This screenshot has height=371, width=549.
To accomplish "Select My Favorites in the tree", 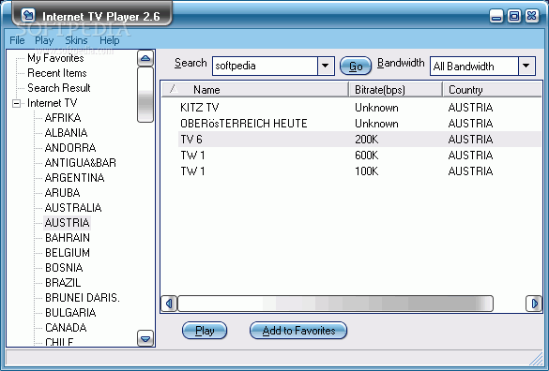I will pos(55,58).
